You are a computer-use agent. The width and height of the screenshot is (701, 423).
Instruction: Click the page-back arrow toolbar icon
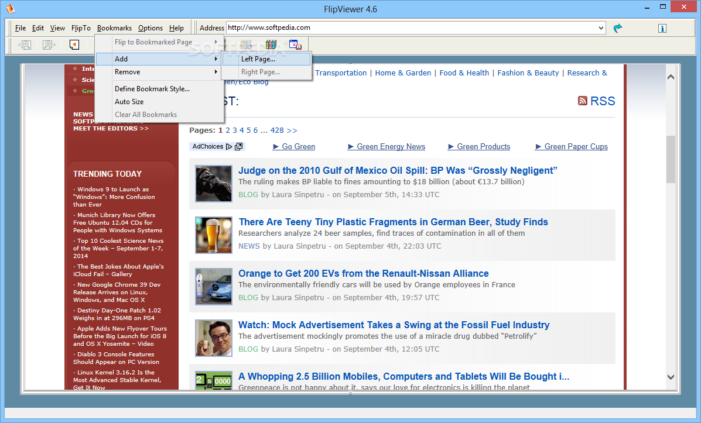point(74,44)
